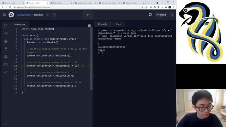Toggle the editor layout icon
The height and width of the screenshot is (127, 226).
pos(89,26)
